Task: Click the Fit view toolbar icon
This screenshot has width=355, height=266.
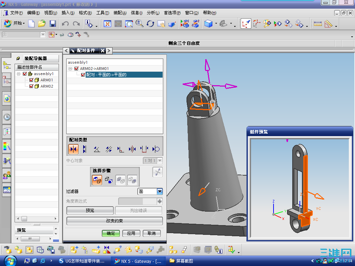Action: [107, 24]
